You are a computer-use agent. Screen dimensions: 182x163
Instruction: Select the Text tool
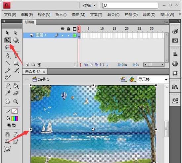coord(16,55)
